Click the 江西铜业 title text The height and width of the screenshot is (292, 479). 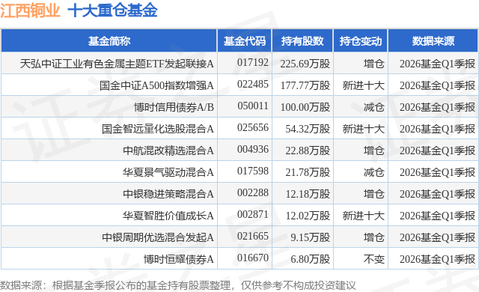pos(30,10)
